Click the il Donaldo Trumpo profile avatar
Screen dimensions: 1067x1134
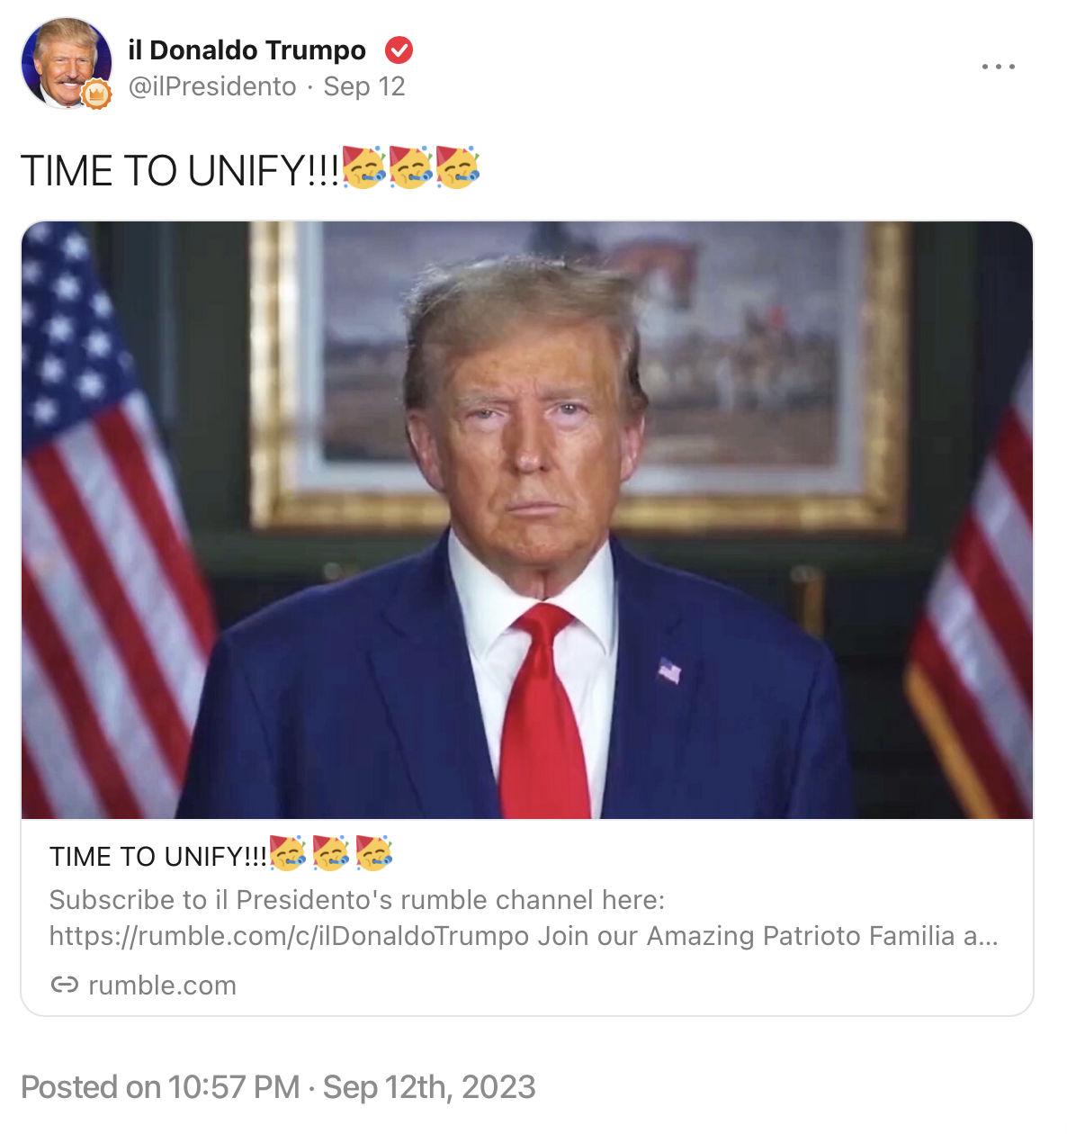pos(67,63)
